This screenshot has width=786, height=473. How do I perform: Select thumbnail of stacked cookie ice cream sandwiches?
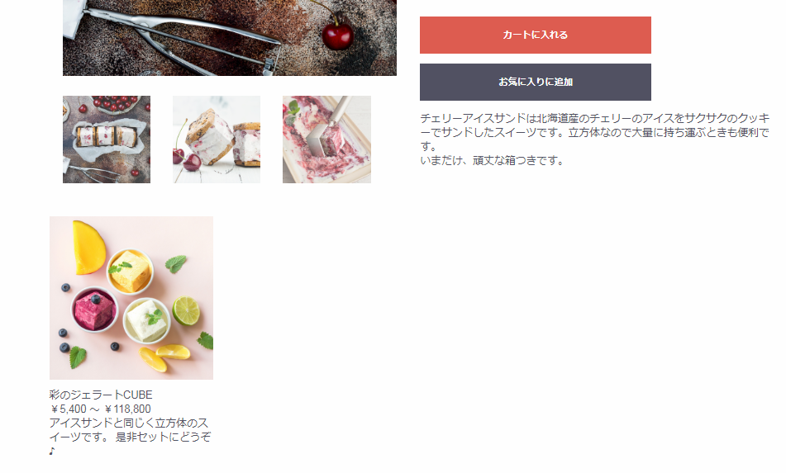coord(217,140)
